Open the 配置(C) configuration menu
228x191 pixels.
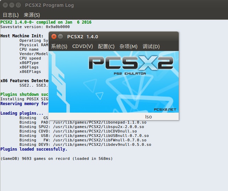pos(106,47)
